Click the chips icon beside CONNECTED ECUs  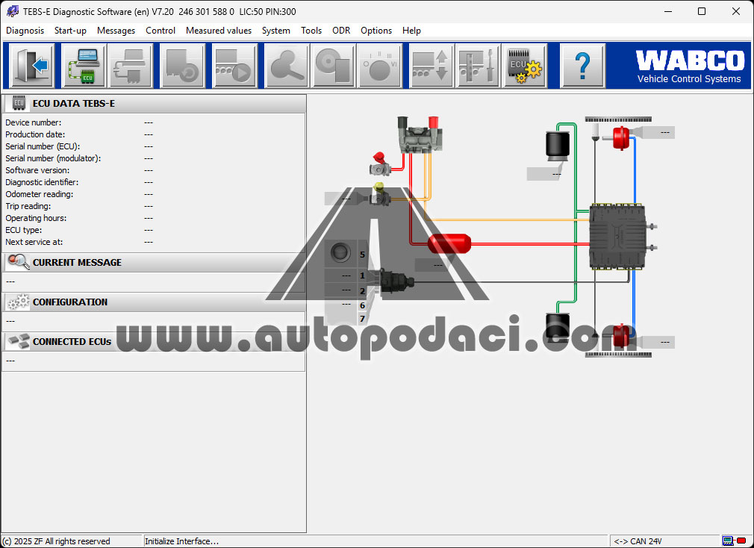click(19, 341)
